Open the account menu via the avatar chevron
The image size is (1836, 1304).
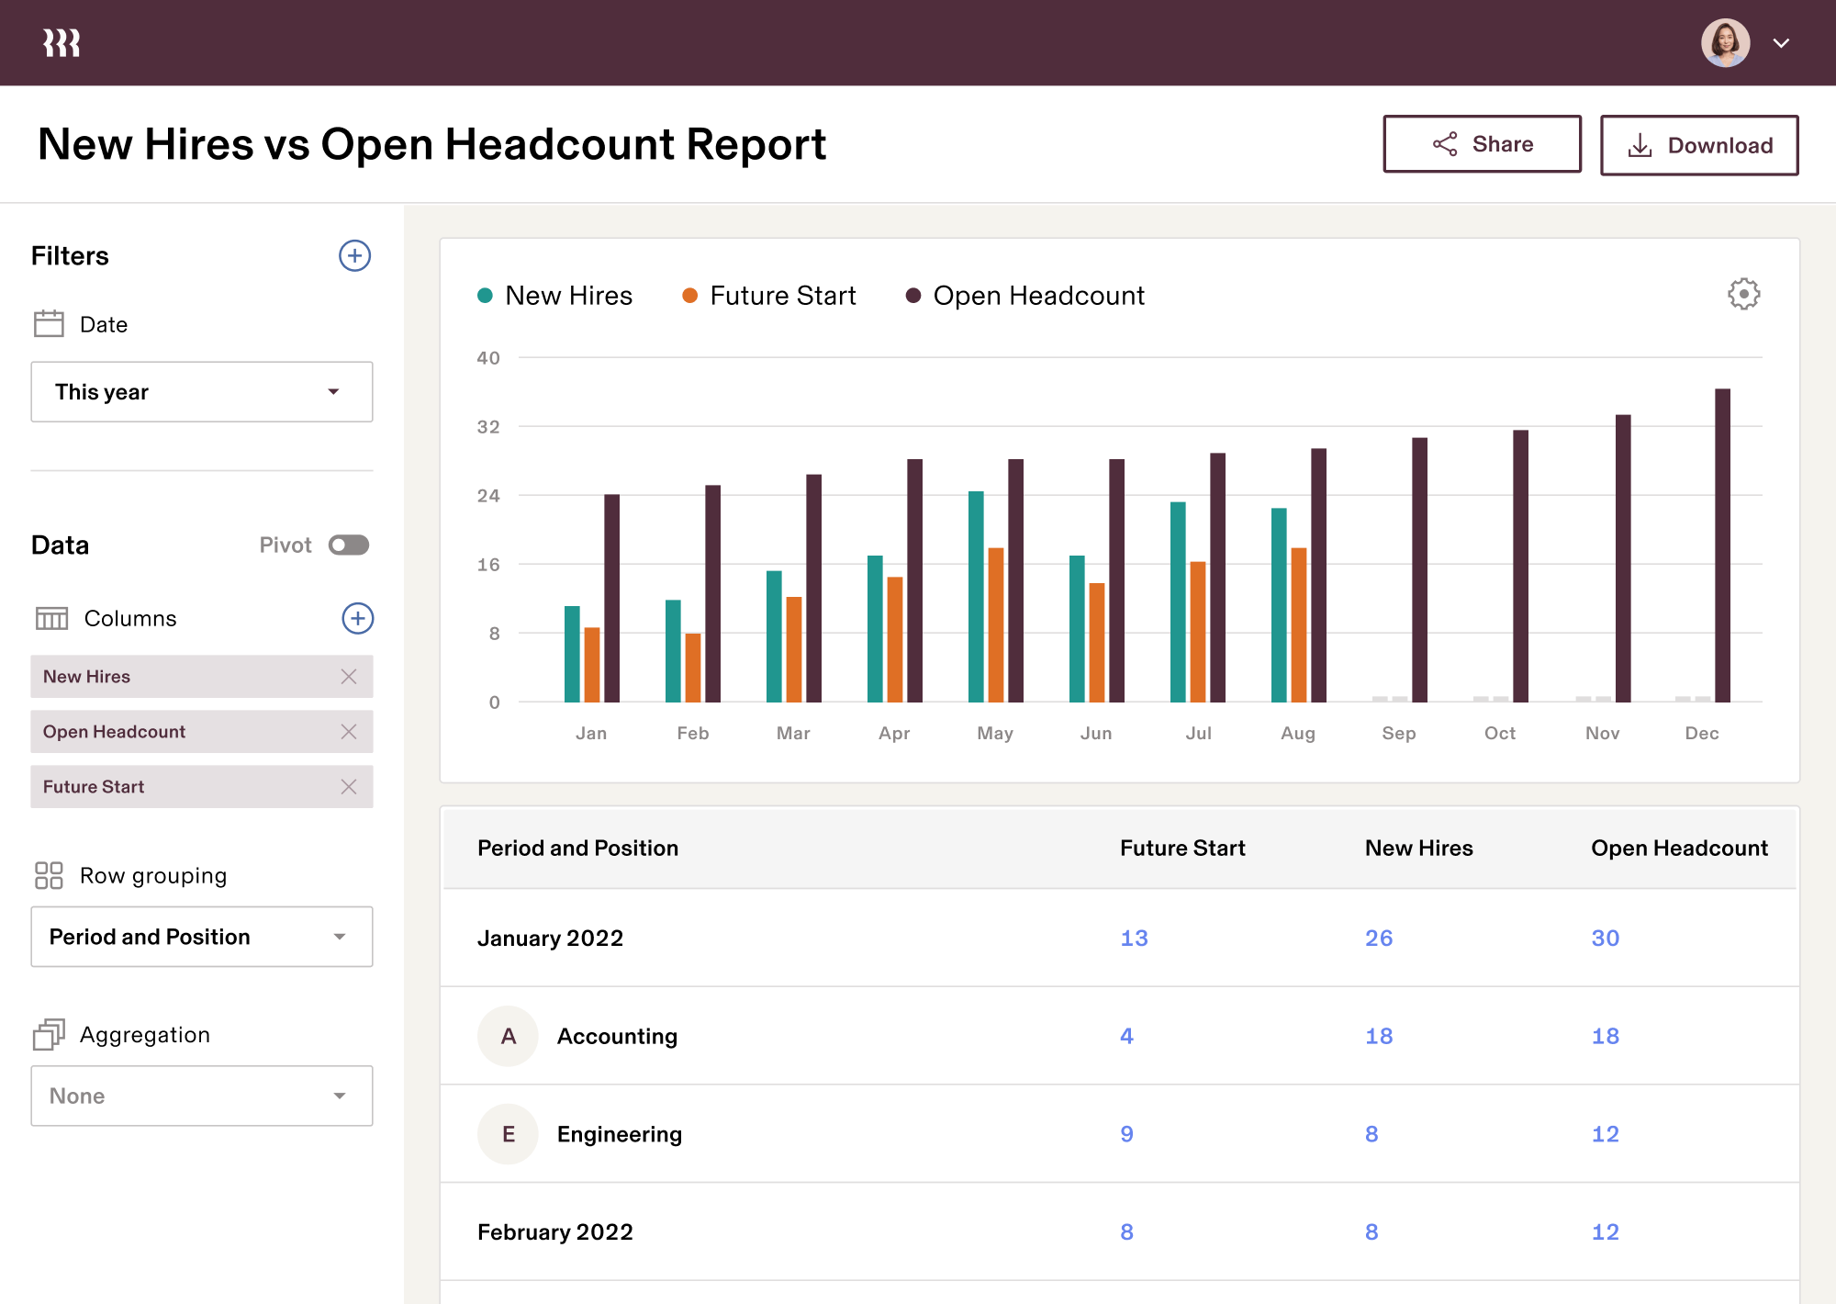(1782, 42)
